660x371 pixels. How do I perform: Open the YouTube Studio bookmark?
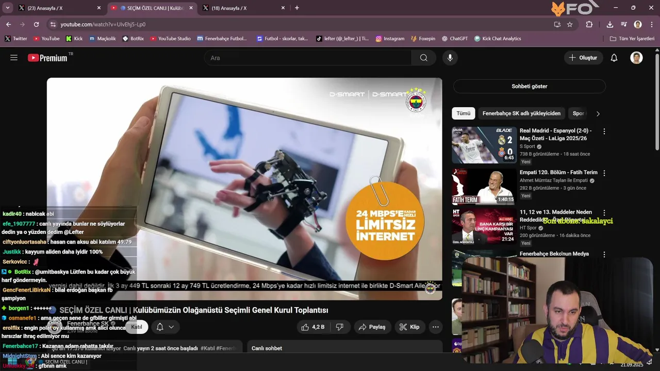pos(170,39)
